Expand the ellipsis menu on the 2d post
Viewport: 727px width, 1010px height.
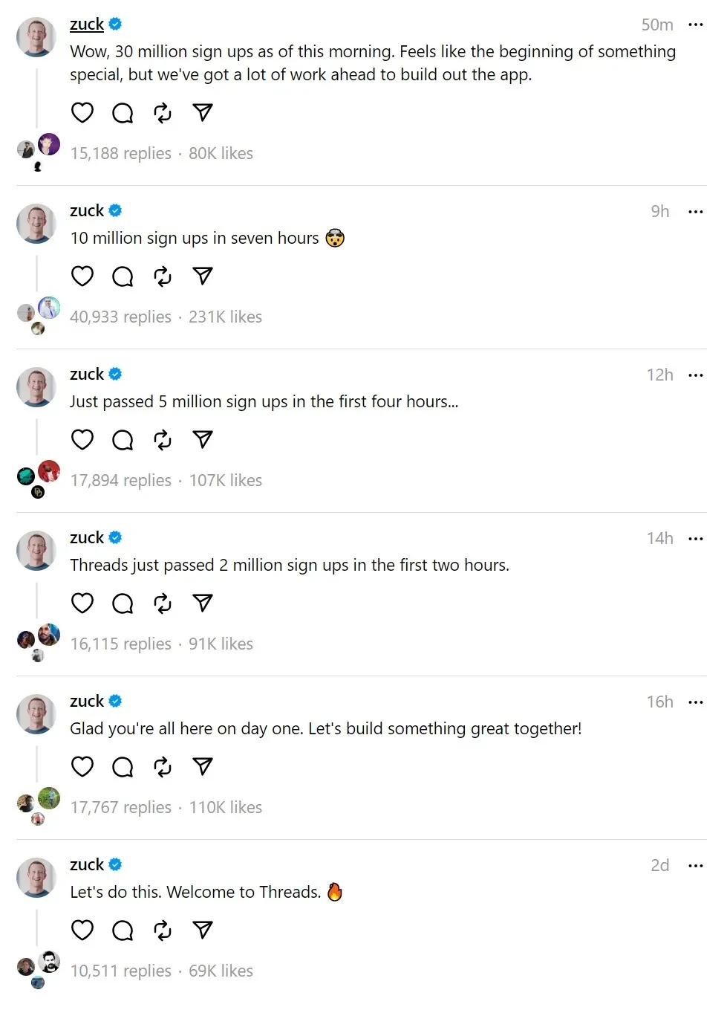tap(695, 866)
